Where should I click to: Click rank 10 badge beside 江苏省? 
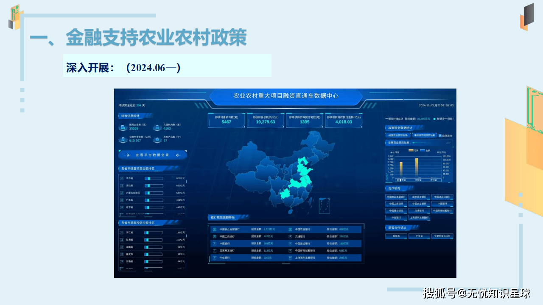tap(122, 178)
